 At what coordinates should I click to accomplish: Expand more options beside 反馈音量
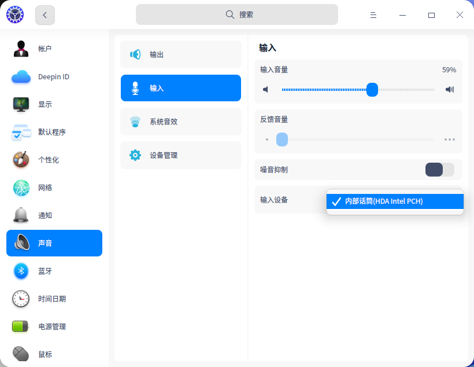pyautogui.click(x=449, y=139)
